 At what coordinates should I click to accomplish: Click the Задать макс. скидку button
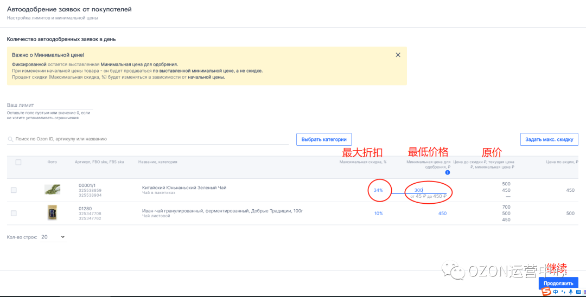[x=549, y=139]
